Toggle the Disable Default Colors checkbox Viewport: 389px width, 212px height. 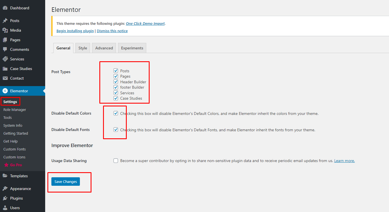116,113
